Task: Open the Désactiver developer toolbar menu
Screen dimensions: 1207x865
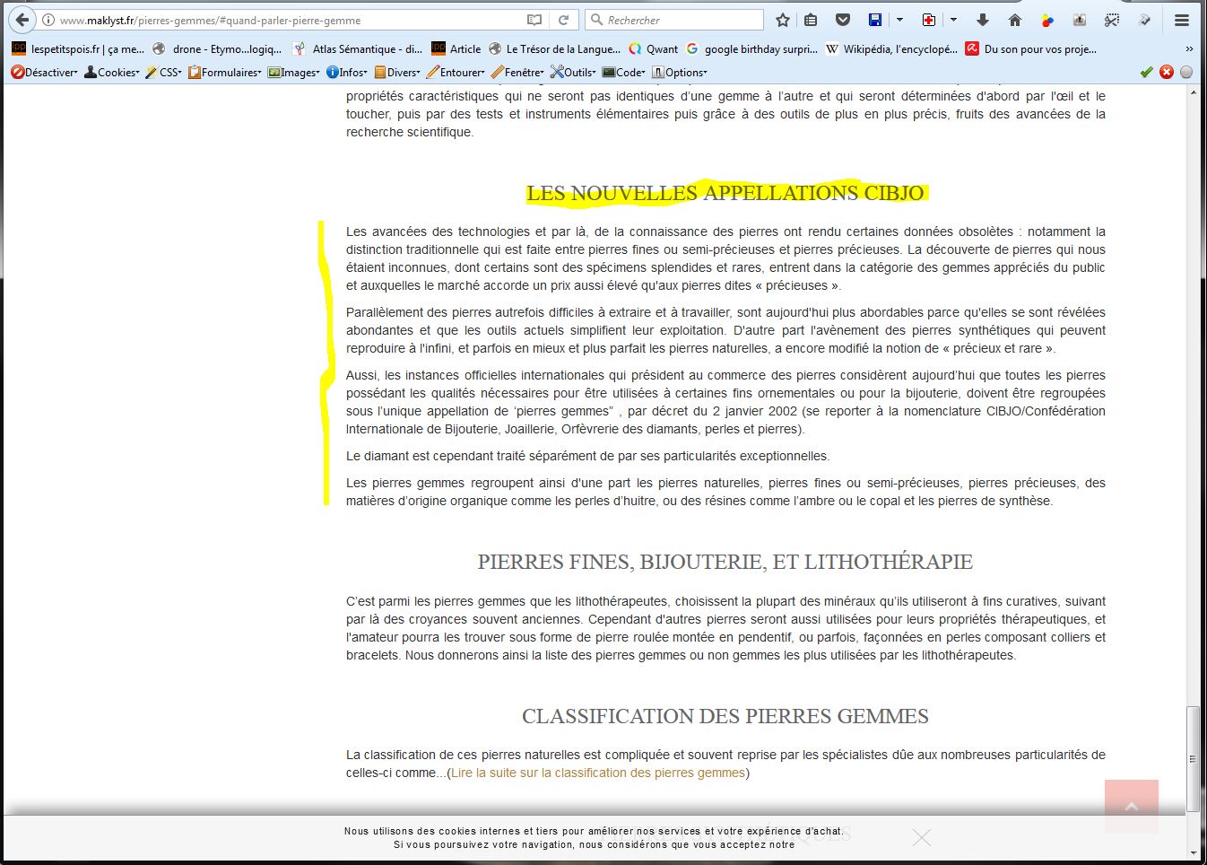Action: pyautogui.click(x=44, y=72)
